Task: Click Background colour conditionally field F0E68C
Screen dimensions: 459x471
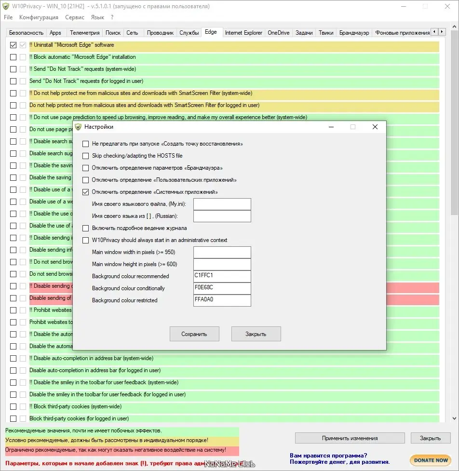Action: pyautogui.click(x=222, y=288)
